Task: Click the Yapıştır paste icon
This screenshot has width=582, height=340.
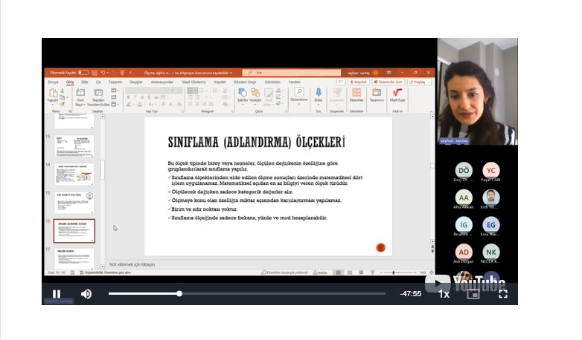Action: pos(53,94)
